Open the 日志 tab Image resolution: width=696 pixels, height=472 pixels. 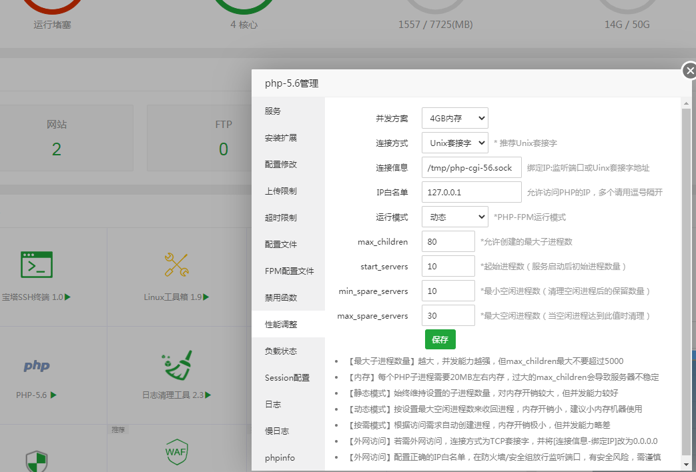point(288,404)
